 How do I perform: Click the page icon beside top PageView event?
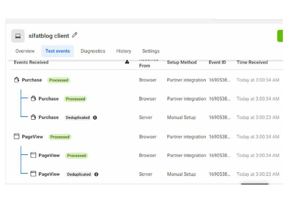(x=16, y=136)
